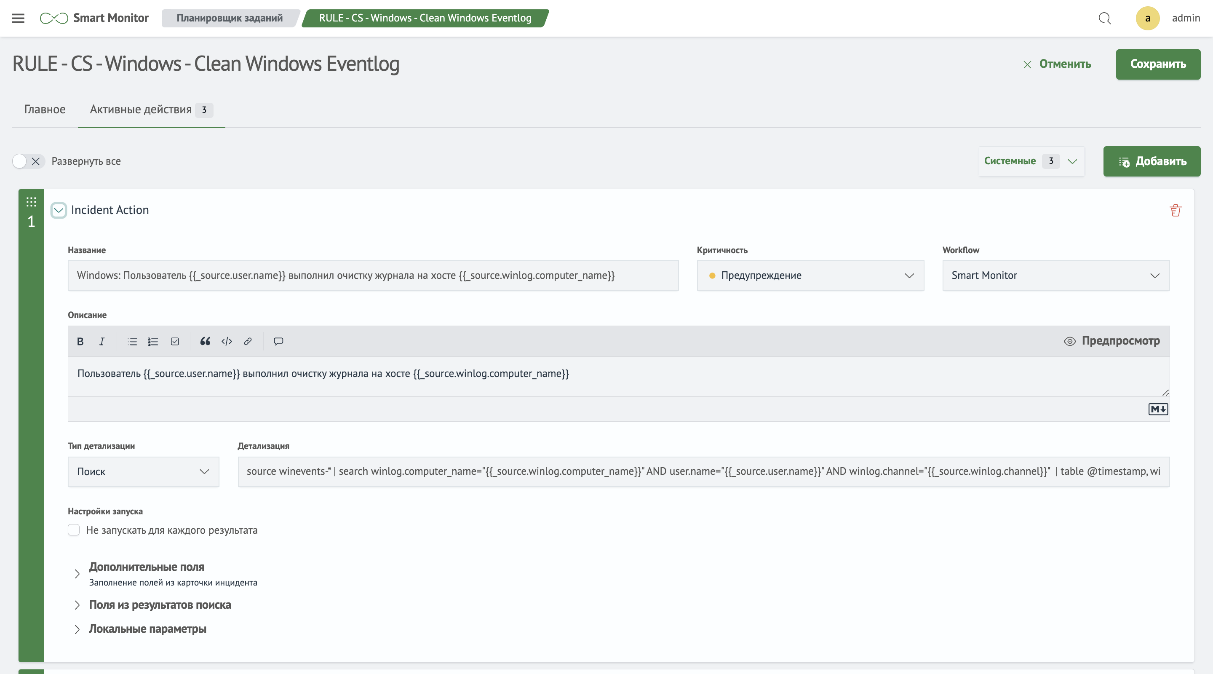Click the insert link icon
This screenshot has height=674, width=1213.
pos(248,342)
